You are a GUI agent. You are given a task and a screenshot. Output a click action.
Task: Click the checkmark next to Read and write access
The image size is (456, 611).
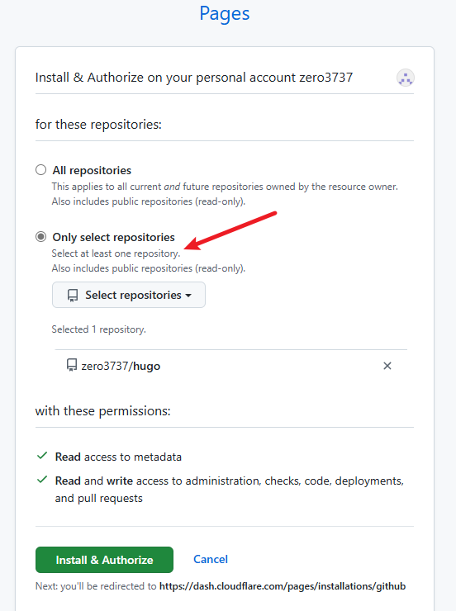(x=42, y=480)
